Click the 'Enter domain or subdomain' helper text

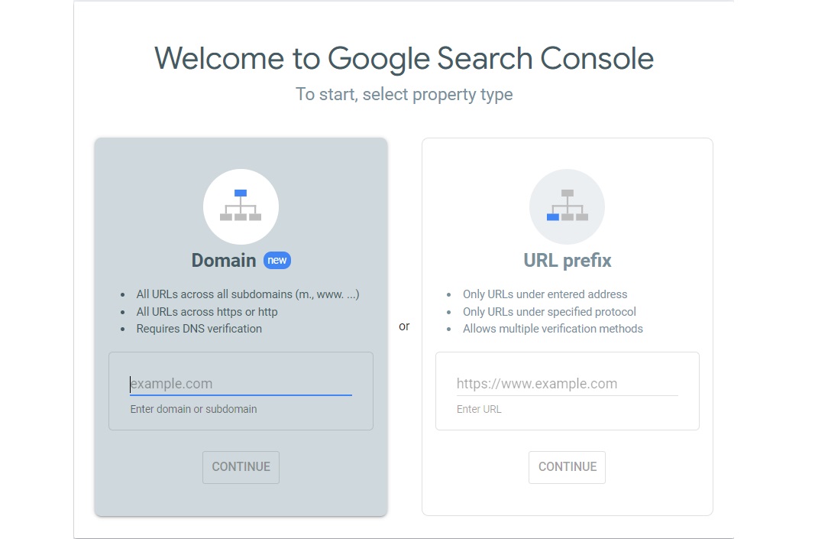click(x=192, y=409)
